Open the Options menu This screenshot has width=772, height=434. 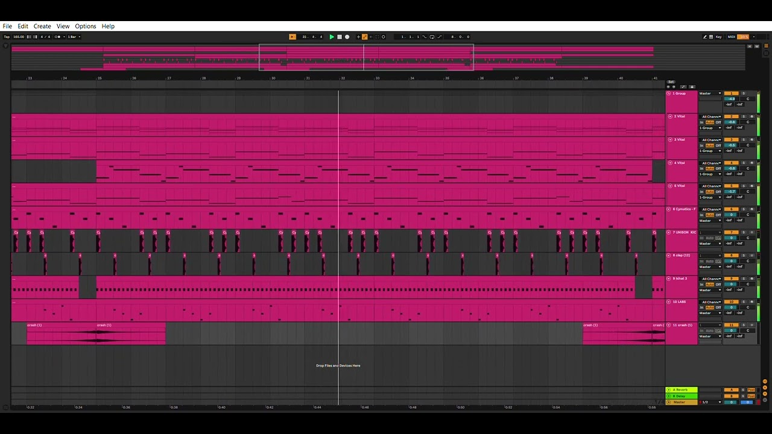[86, 26]
